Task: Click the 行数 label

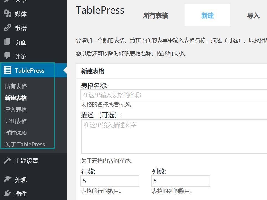Action: pos(88,171)
